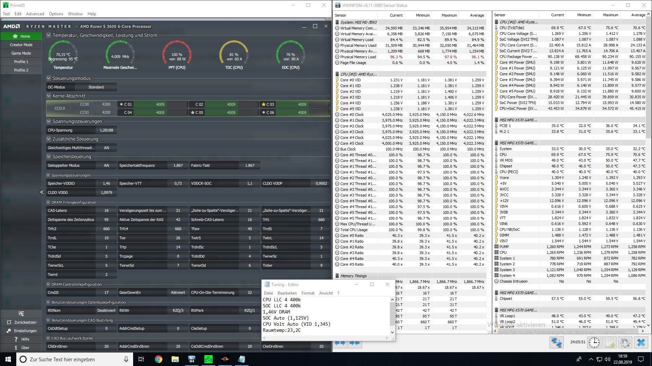Collapse the Speichersteuerung section
The image size is (652, 366).
coord(49,157)
